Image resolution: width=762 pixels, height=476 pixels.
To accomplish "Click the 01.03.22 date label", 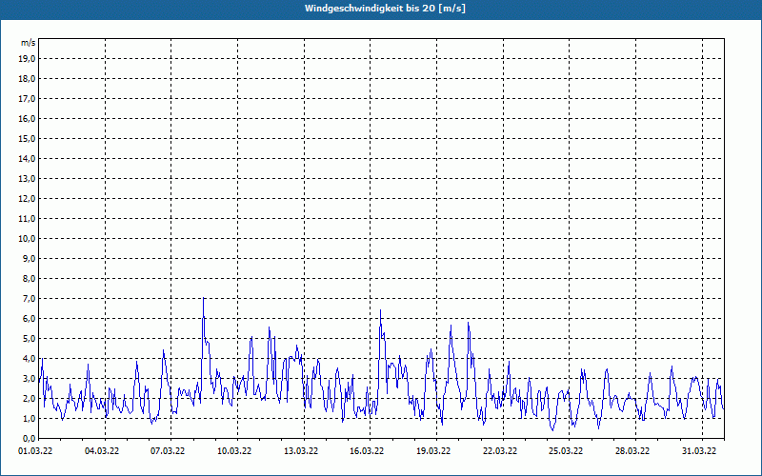I will tap(35, 450).
